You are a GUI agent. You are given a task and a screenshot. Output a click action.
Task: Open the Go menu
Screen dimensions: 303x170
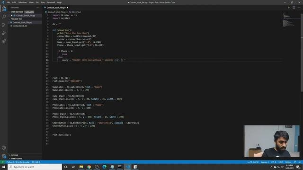point(37,2)
